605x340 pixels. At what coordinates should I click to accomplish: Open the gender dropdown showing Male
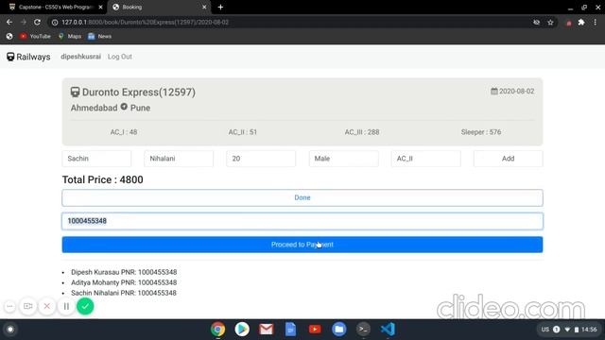click(x=343, y=159)
